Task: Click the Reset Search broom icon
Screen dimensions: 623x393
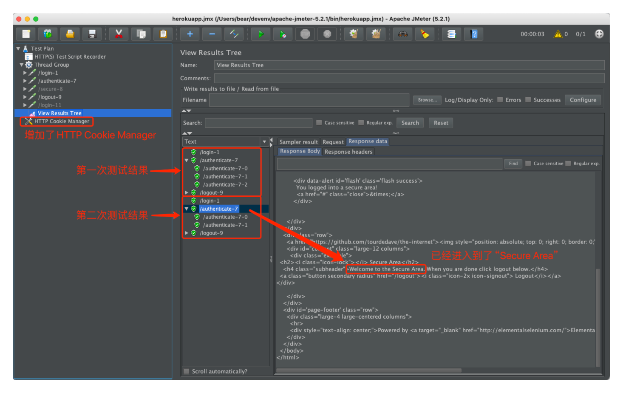Action: tap(425, 34)
